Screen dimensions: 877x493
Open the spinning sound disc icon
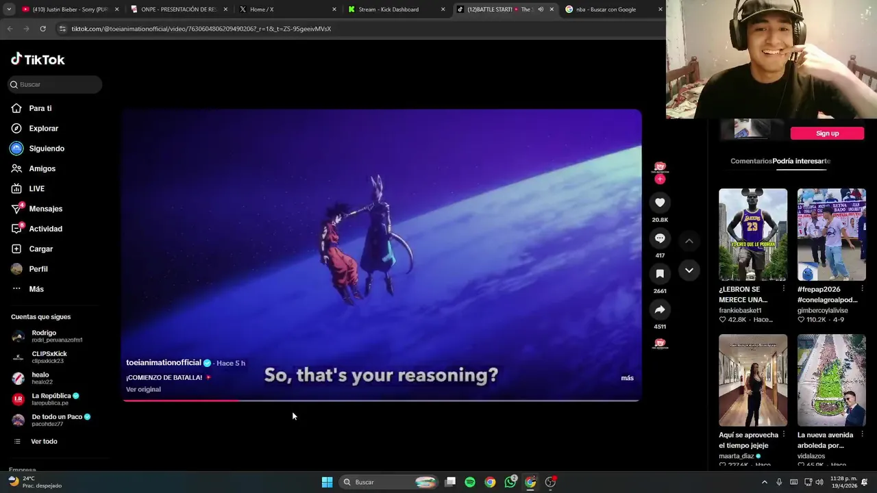point(660,344)
